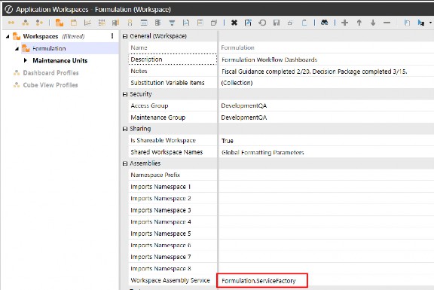Click the binoculars search icon
Viewport: 434px width, 290px height.
click(325, 23)
